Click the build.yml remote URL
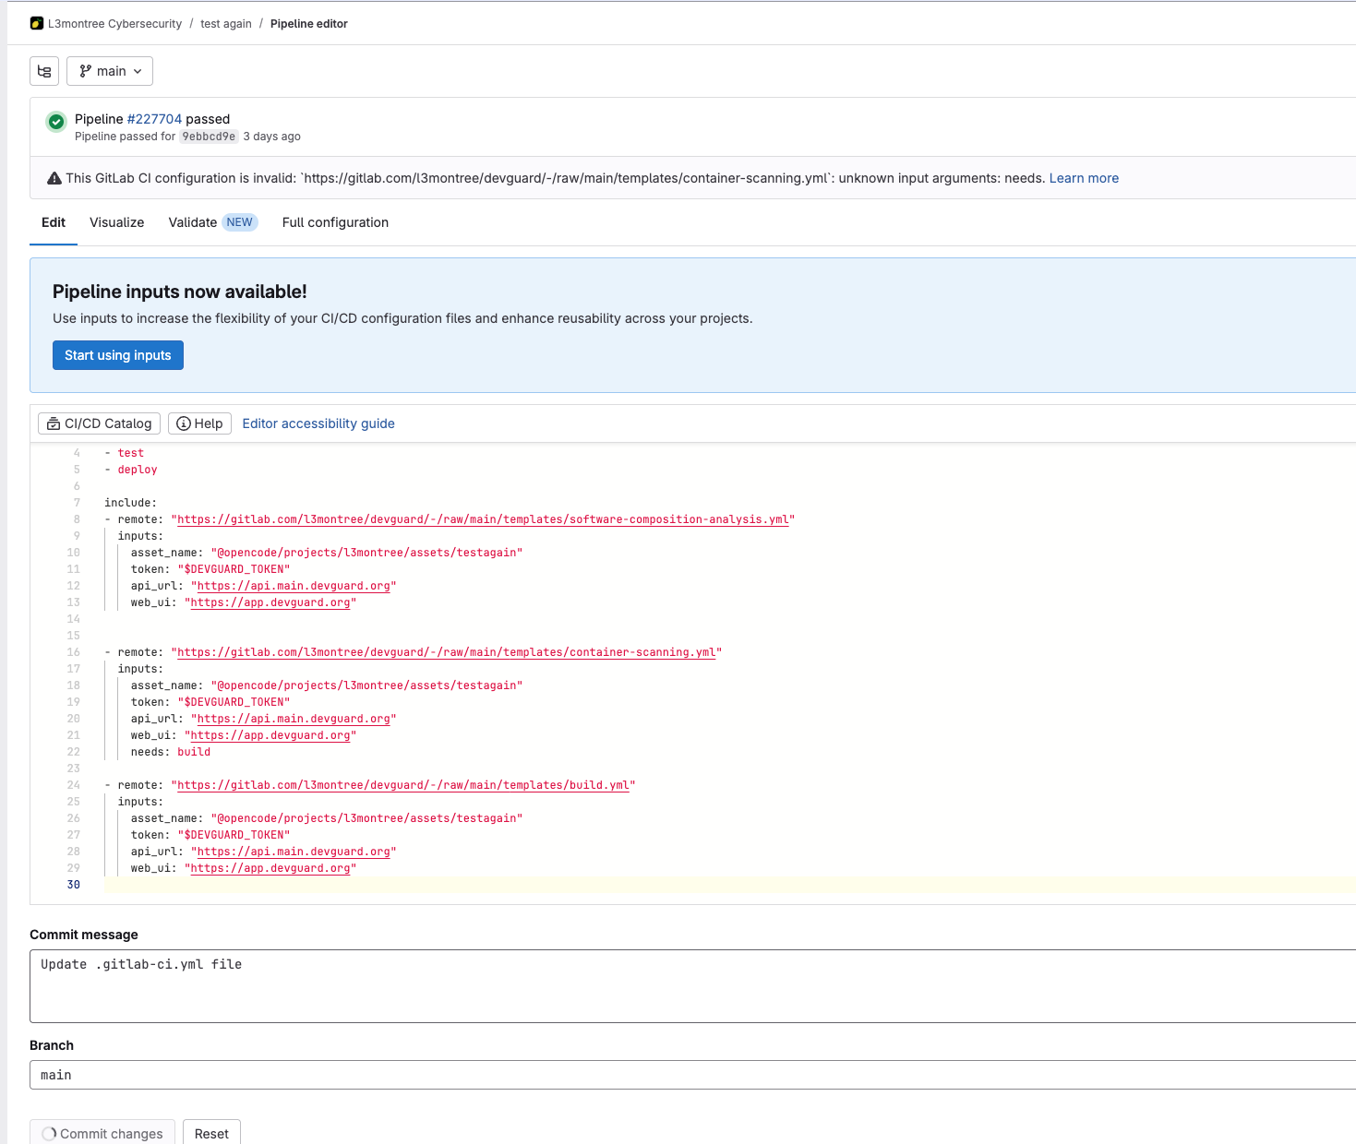This screenshot has height=1144, width=1356. click(403, 785)
